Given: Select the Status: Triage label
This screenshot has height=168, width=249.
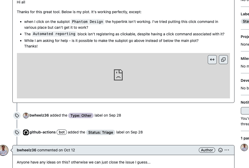Looking at the screenshot, I should pos(100,132).
